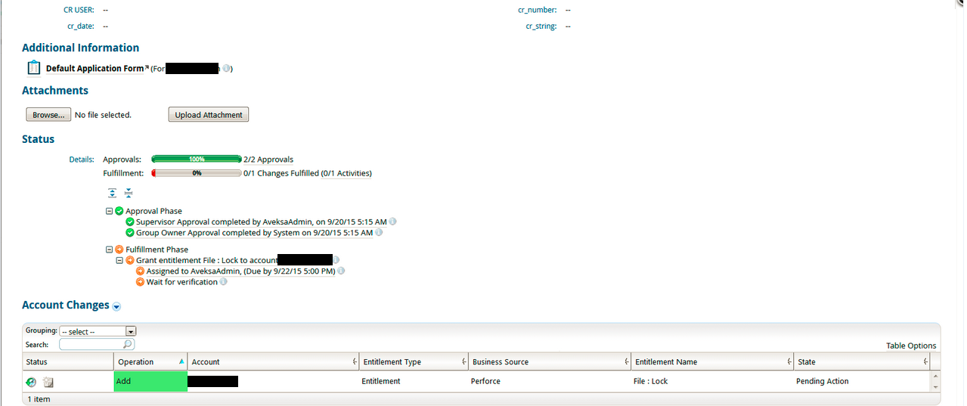Click the notes icon in Status column

pyautogui.click(x=48, y=382)
